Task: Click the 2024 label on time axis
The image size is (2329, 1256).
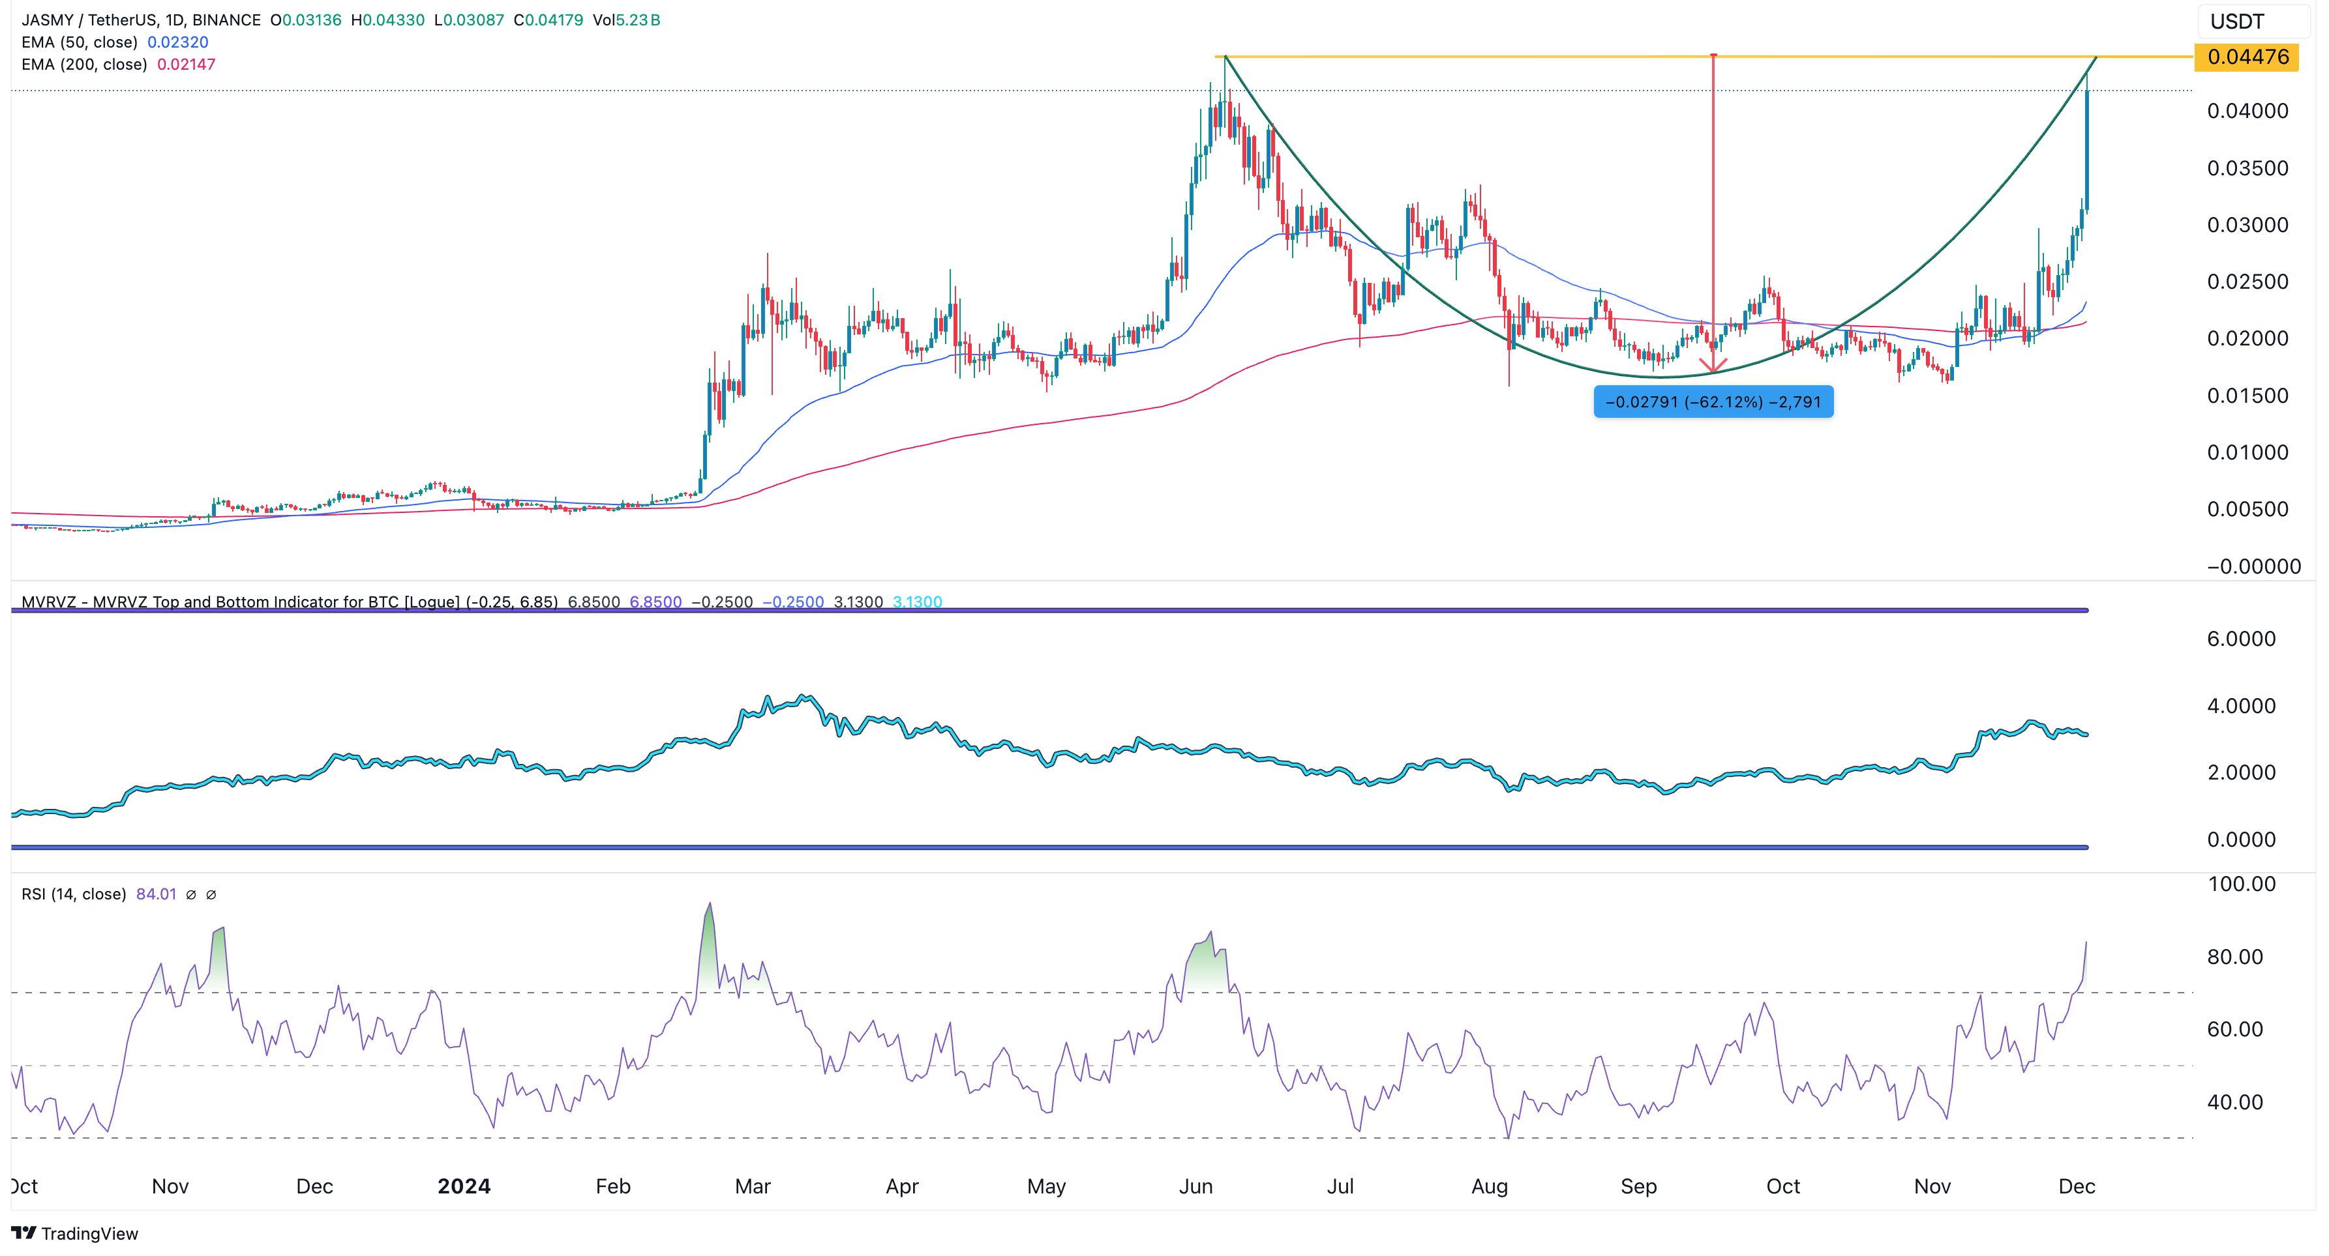Action: point(464,1186)
